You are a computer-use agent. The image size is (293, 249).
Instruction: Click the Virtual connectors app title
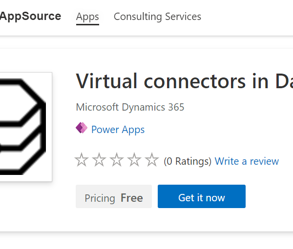(x=184, y=81)
